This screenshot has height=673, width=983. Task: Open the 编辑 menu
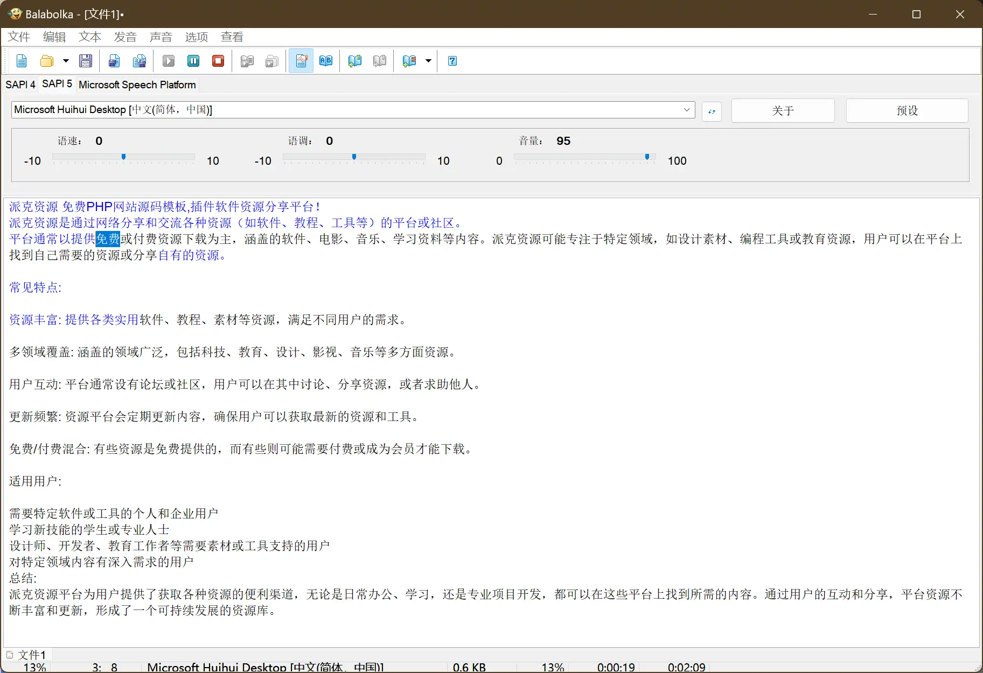(54, 37)
